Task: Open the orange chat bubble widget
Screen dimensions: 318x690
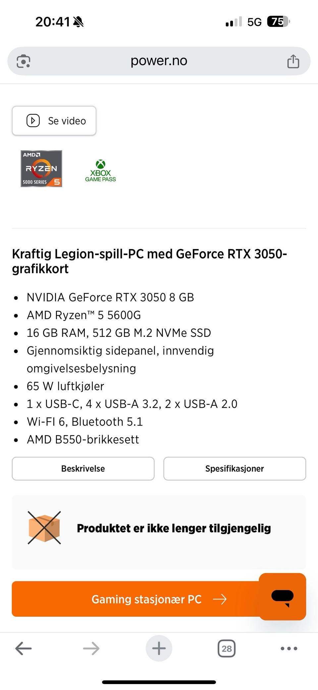Action: tap(282, 596)
